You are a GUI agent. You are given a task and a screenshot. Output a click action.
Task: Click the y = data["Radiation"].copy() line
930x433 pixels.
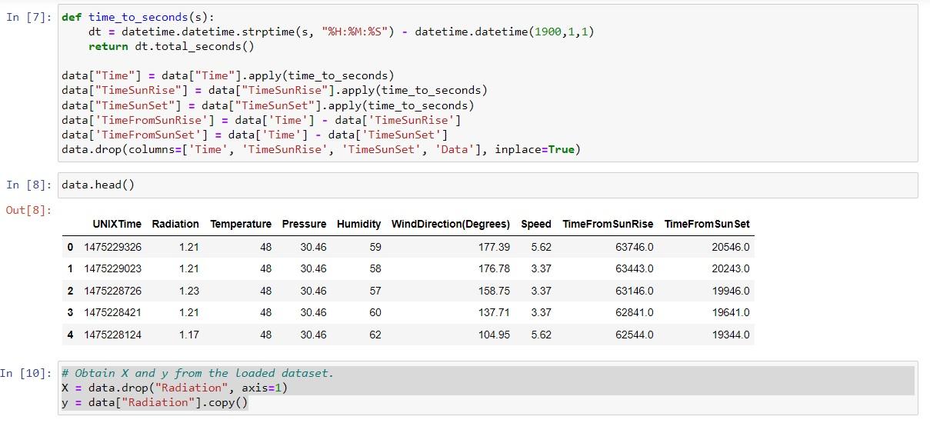(x=155, y=402)
